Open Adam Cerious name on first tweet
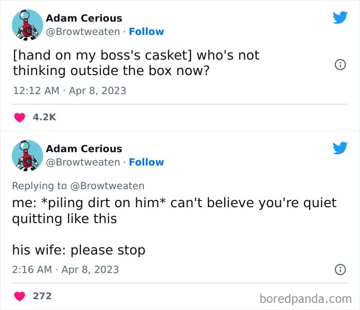The image size is (360, 310). click(x=84, y=18)
